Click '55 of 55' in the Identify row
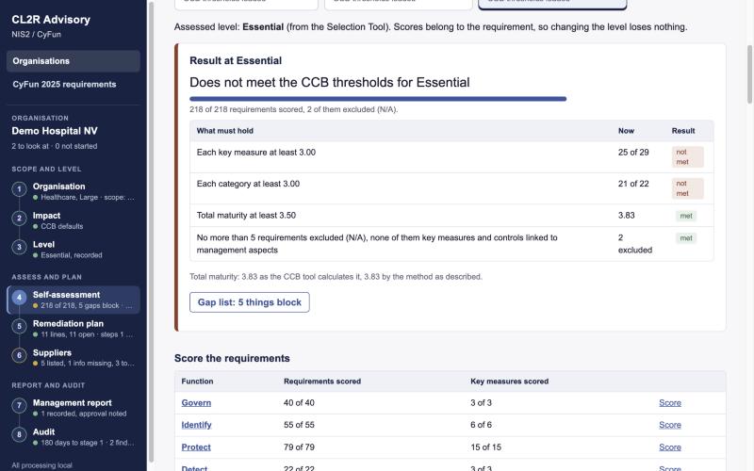Screen dimensions: 754x471 tap(299, 425)
